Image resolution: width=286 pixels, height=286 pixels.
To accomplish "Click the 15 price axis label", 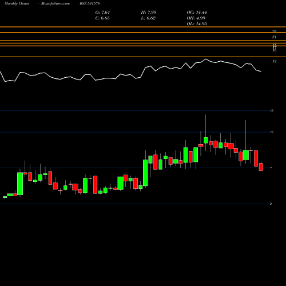I will coord(272,110).
